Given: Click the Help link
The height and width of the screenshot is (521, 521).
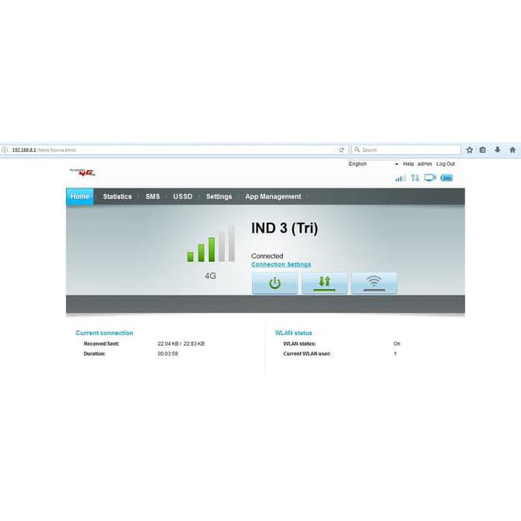Looking at the screenshot, I should coord(409,164).
